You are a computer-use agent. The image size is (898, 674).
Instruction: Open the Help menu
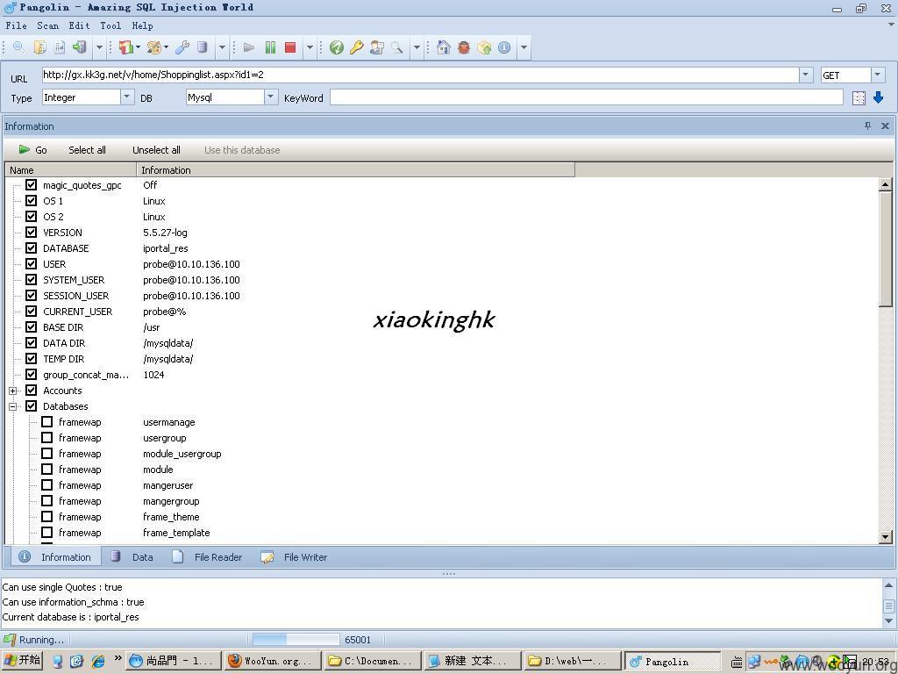tap(142, 25)
